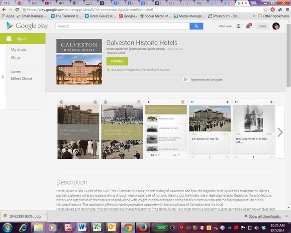Open the user profile avatar
This screenshot has width=291, height=233.
click(x=276, y=26)
